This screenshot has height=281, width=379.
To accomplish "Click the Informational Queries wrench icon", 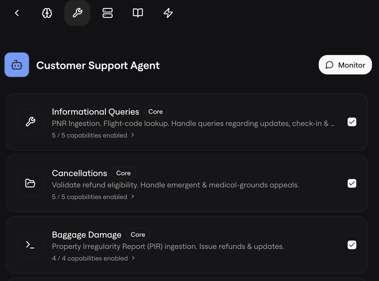I will point(30,122).
